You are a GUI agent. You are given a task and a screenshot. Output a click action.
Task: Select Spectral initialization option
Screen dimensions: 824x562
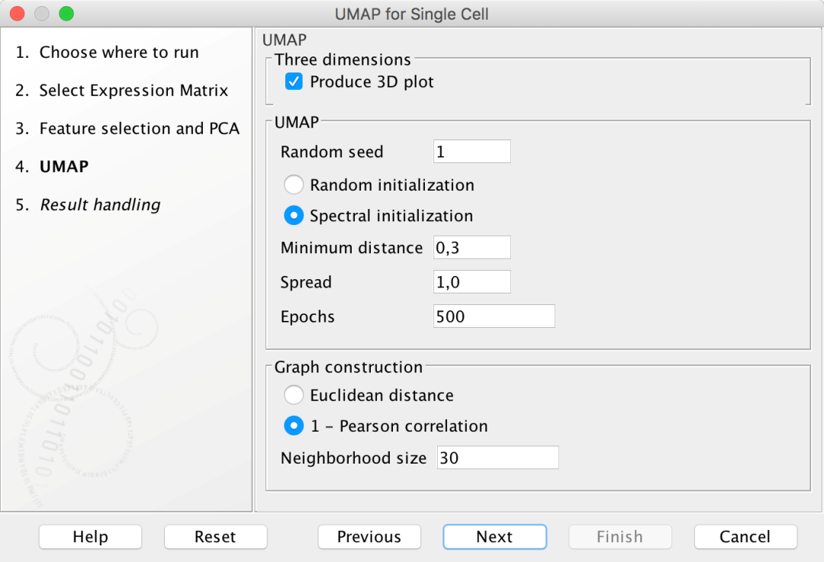(294, 216)
